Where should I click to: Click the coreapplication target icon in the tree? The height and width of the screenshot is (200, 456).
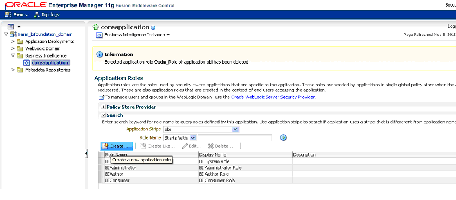click(x=27, y=62)
